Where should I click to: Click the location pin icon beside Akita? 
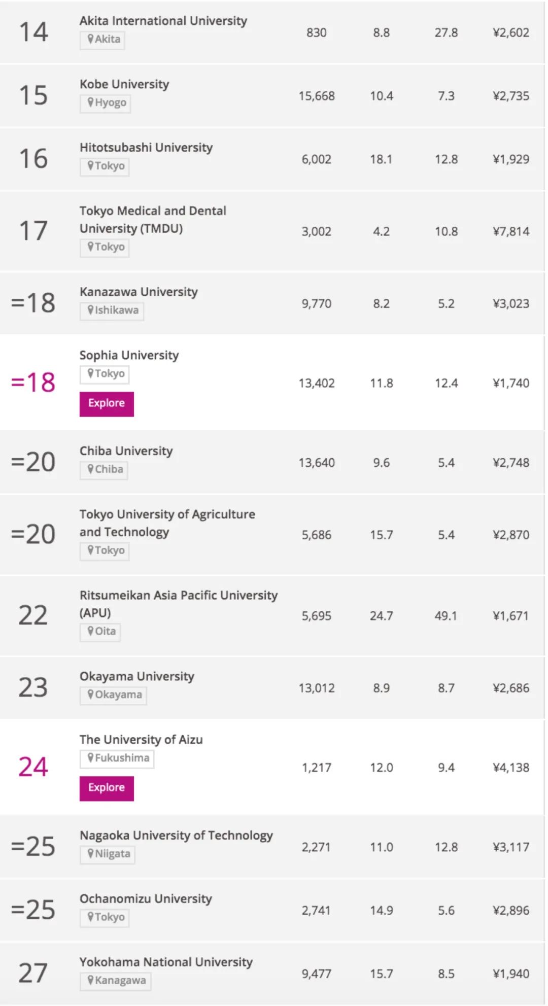[90, 39]
